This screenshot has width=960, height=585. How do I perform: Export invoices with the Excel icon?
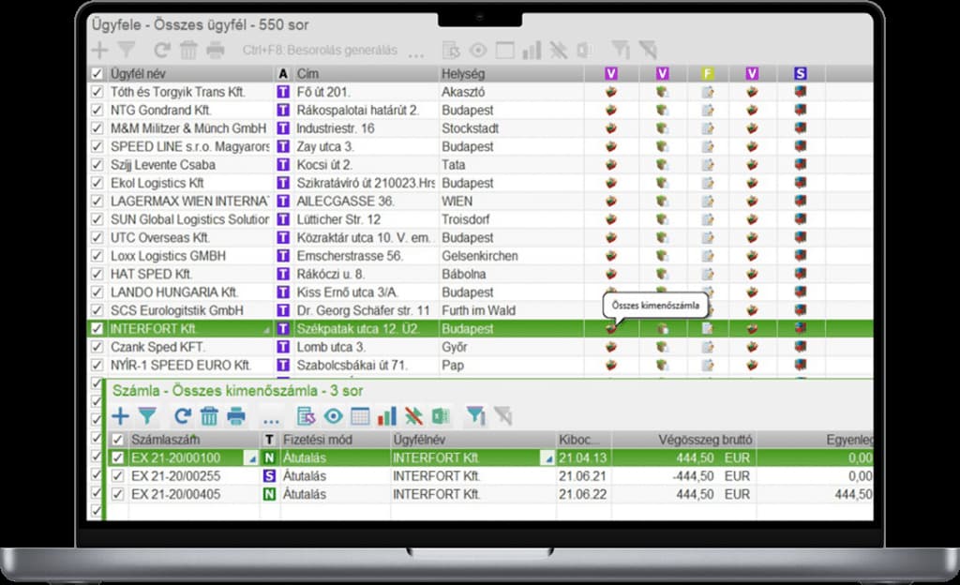point(441,416)
